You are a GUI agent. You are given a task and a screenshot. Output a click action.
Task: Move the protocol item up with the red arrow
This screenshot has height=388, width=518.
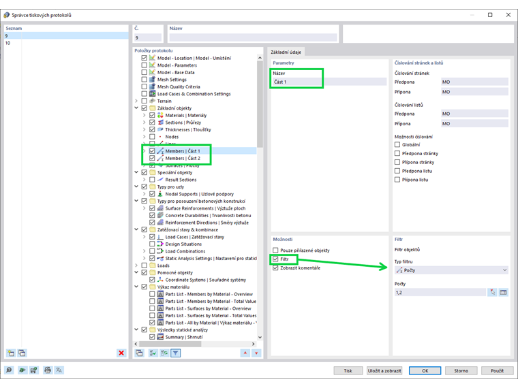tap(245, 353)
